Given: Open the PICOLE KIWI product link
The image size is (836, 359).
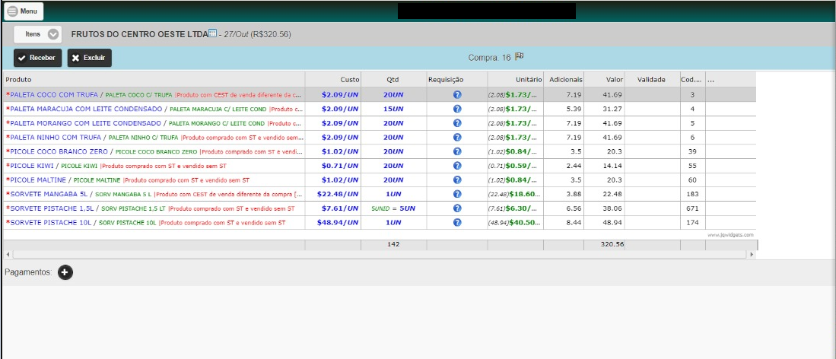Looking at the screenshot, I should 32,165.
